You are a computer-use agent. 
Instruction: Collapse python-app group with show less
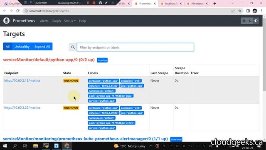tap(102, 60)
